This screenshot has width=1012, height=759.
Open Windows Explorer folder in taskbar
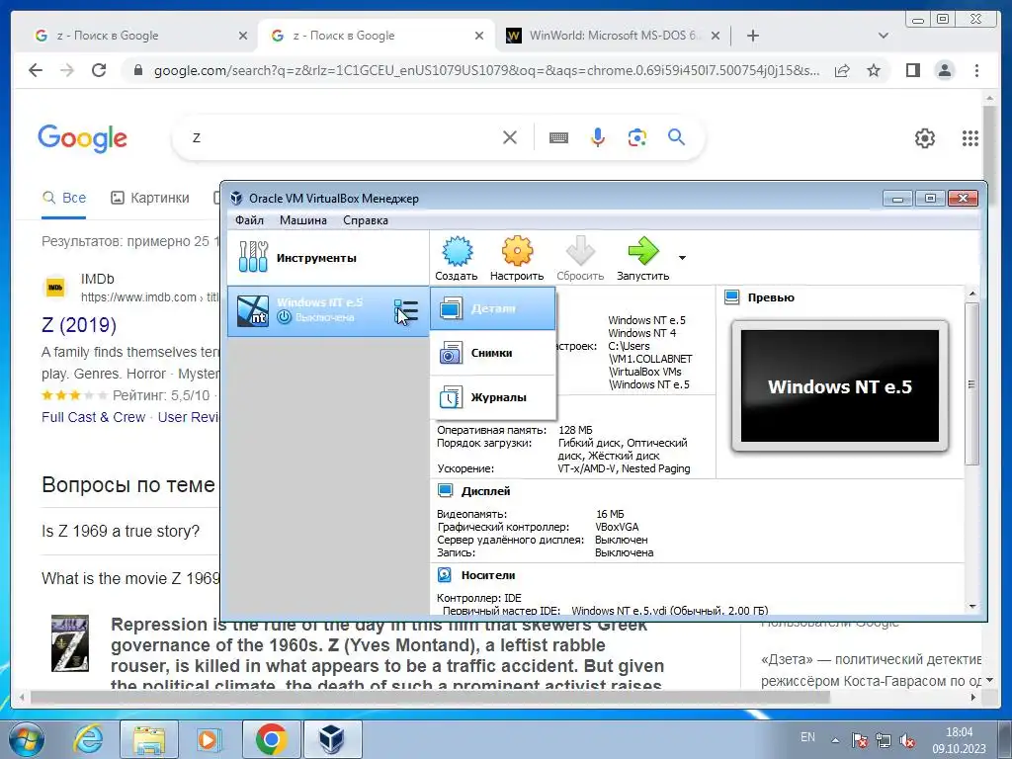click(x=150, y=739)
